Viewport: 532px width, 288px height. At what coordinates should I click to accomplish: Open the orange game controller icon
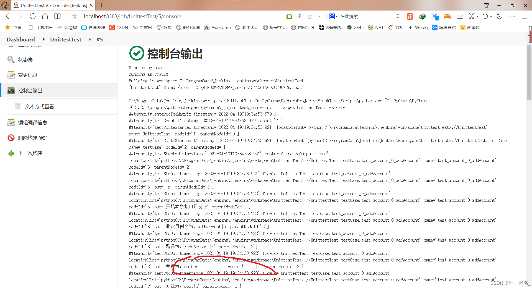coord(447,17)
